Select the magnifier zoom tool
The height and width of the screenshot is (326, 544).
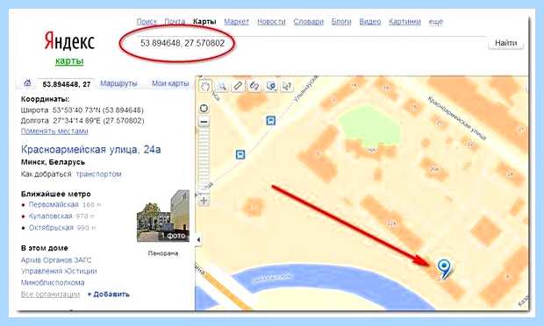tap(222, 86)
